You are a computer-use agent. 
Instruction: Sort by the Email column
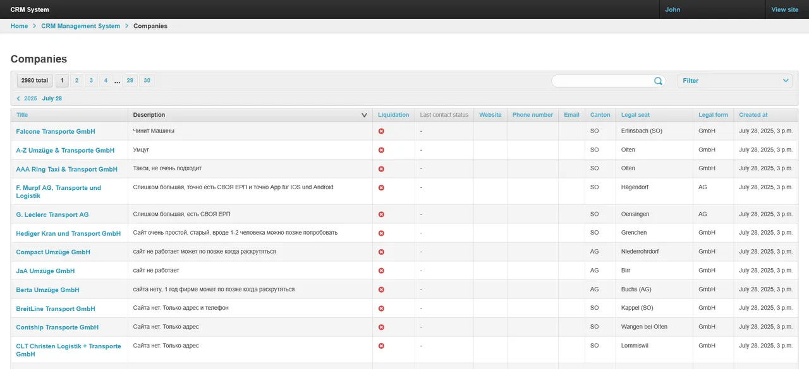571,115
